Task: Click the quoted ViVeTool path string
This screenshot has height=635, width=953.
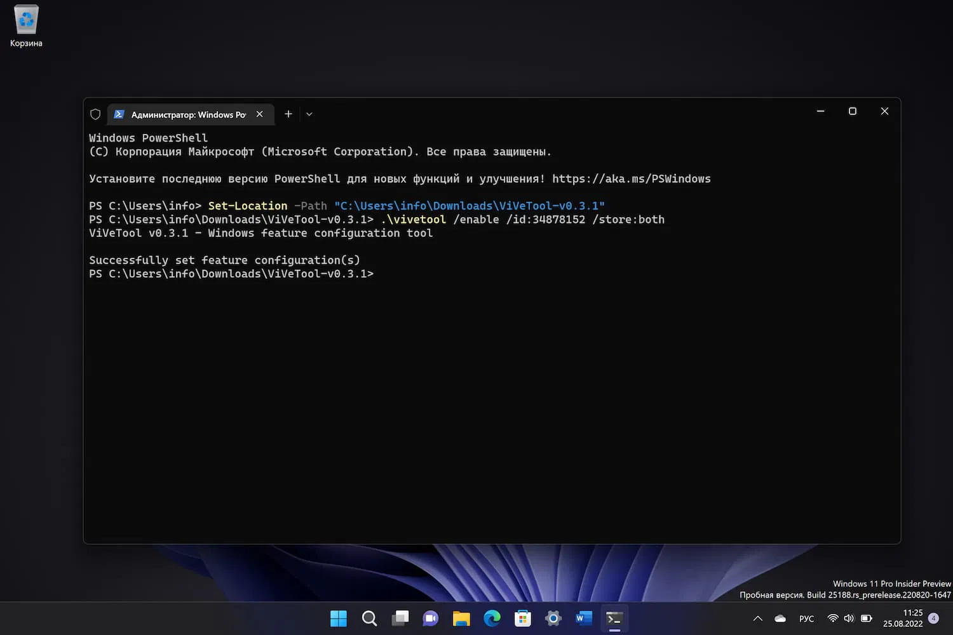Action: click(470, 206)
